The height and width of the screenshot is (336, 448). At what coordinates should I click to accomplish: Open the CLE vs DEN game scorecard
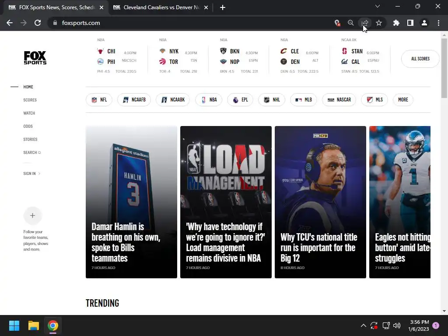299,56
